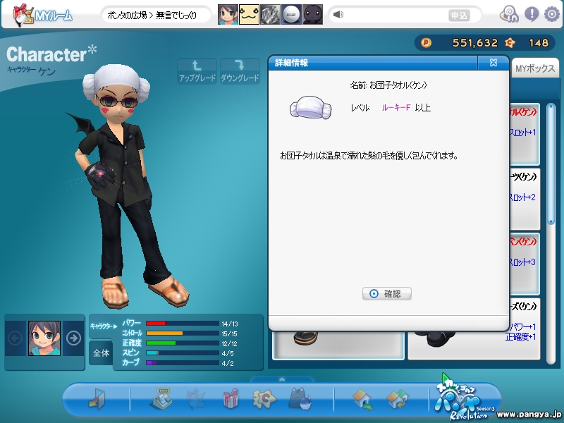Open the cash register shop icon
The width and height of the screenshot is (564, 423).
click(x=161, y=398)
